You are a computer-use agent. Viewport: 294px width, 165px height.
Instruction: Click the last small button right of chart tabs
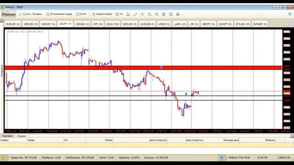pyautogui.click(x=291, y=24)
